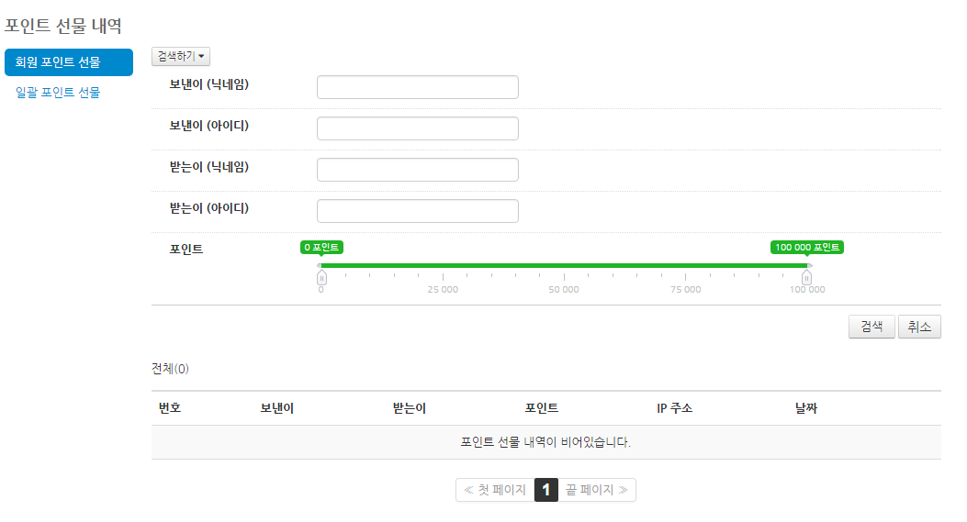Click the 검색 button
The image size is (967, 522).
(871, 327)
